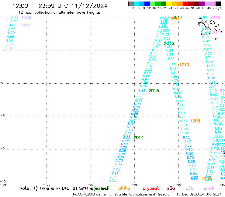Click the orange 'altika' legend name
225x197 pixels.
click(x=124, y=188)
